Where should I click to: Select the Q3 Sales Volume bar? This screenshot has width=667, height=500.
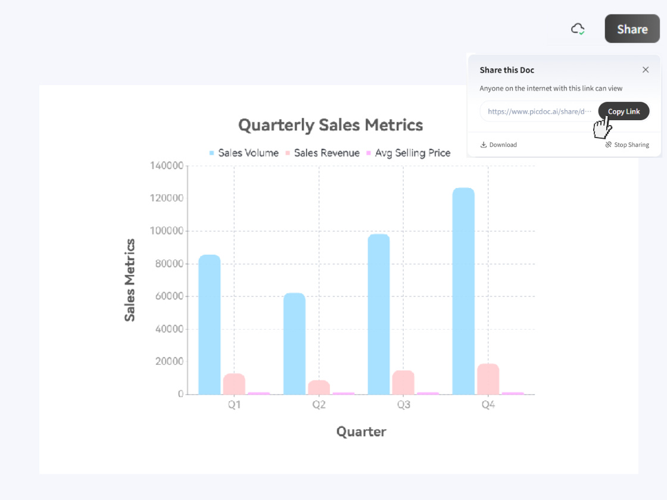pos(379,314)
